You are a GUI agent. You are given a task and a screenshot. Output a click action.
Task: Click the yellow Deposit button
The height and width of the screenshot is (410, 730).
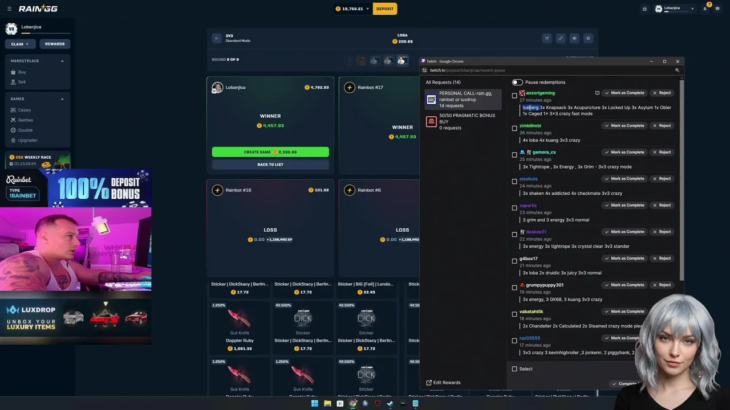385,9
